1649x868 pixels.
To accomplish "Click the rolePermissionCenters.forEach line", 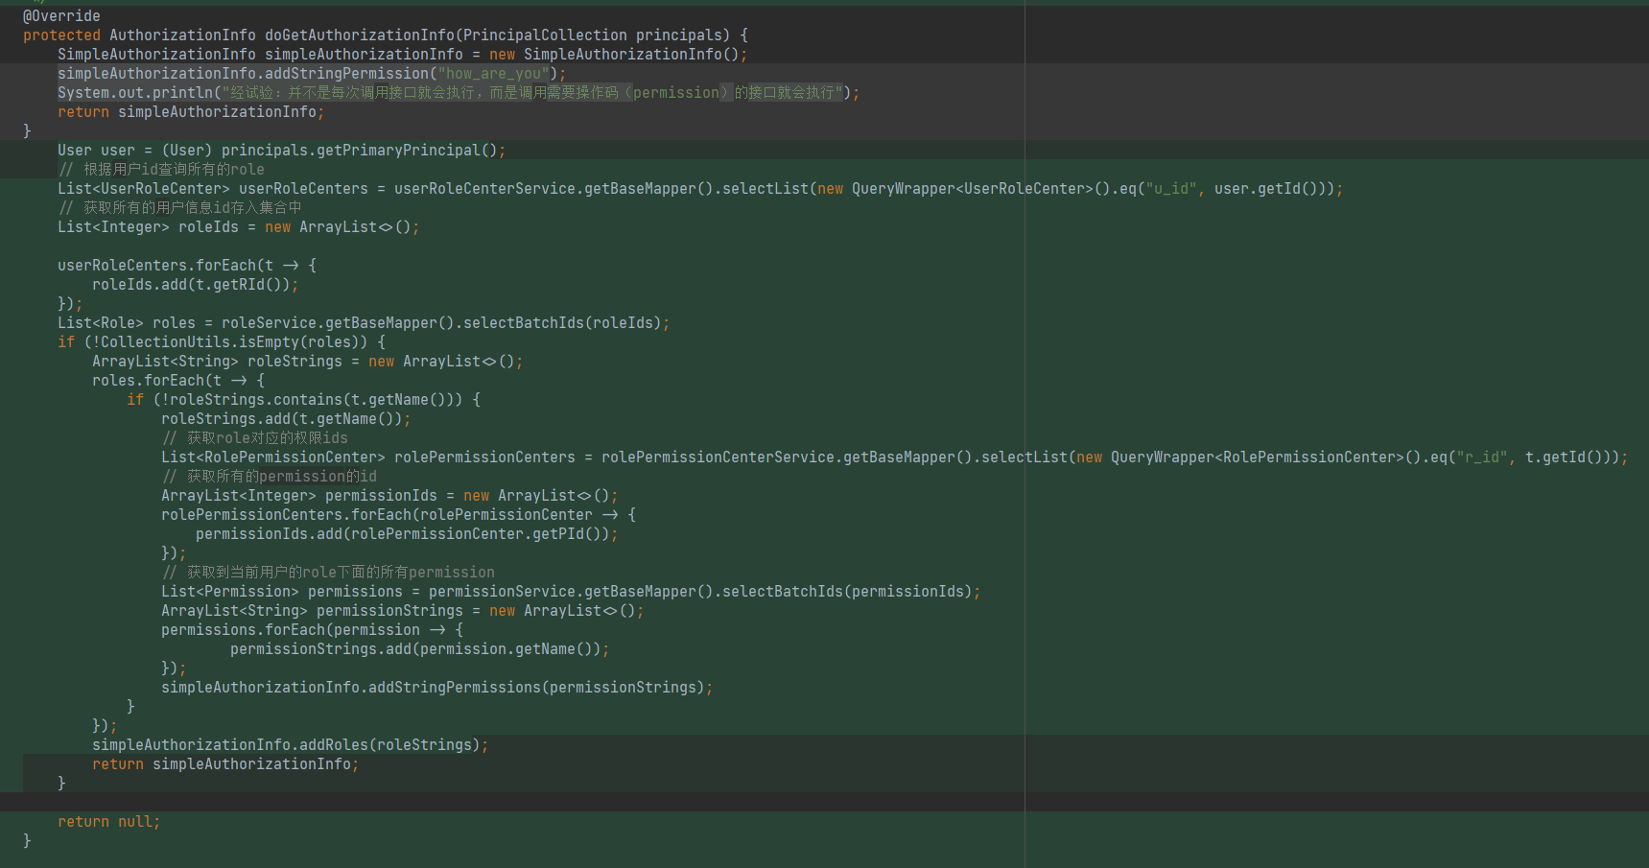I will tap(398, 515).
